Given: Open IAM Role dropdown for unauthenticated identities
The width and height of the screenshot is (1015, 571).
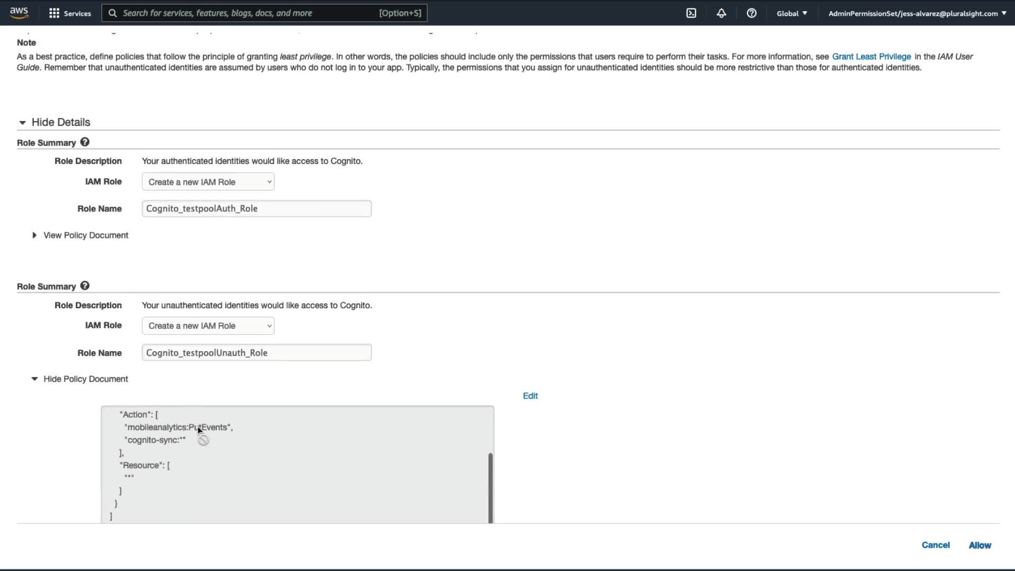Looking at the screenshot, I should [208, 326].
